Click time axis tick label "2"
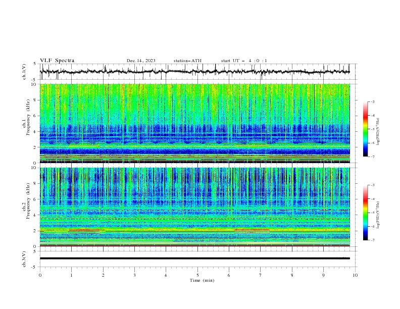 (x=103, y=275)
